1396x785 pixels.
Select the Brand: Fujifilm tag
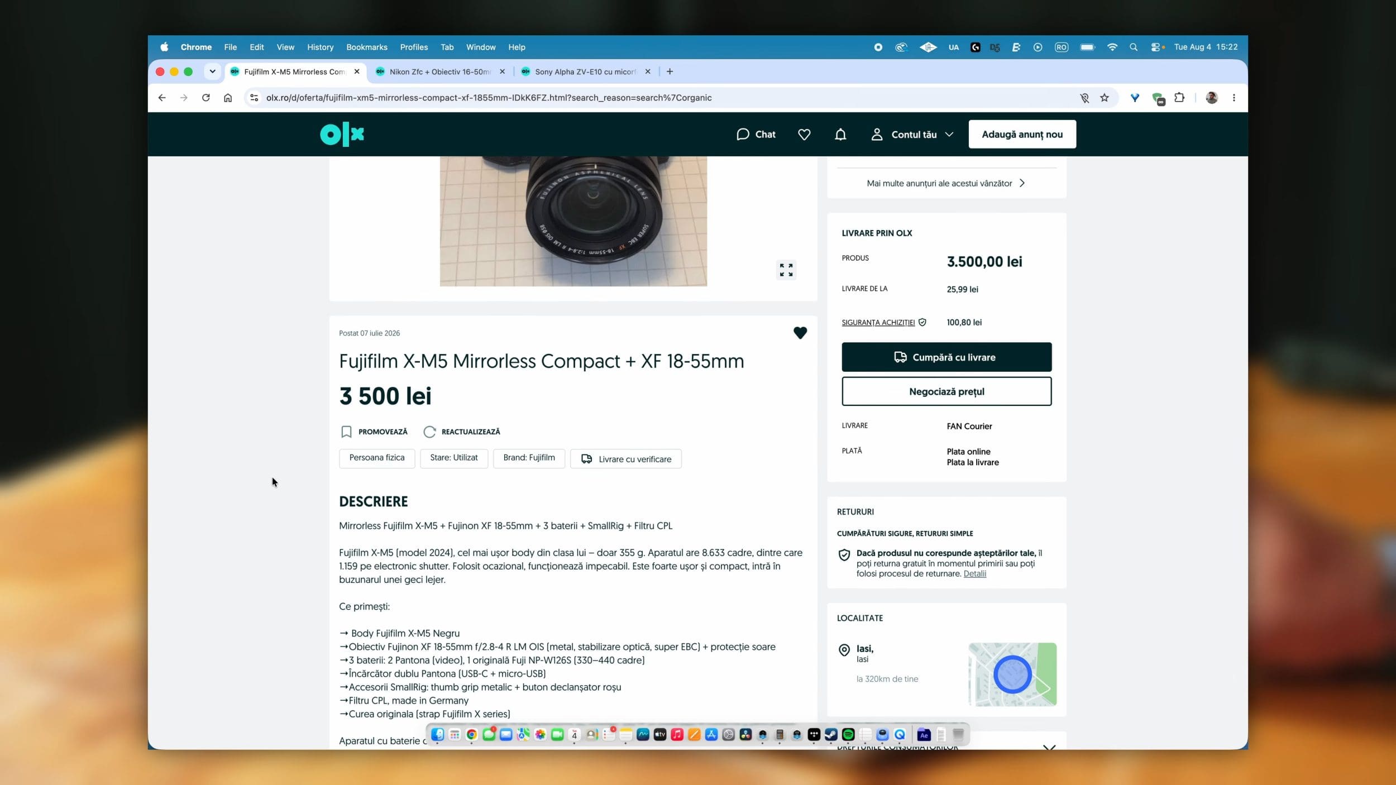(x=529, y=458)
